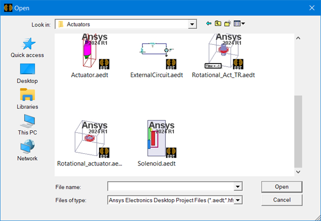Close the Open dialog window
This screenshot has width=321, height=221.
(312, 8)
